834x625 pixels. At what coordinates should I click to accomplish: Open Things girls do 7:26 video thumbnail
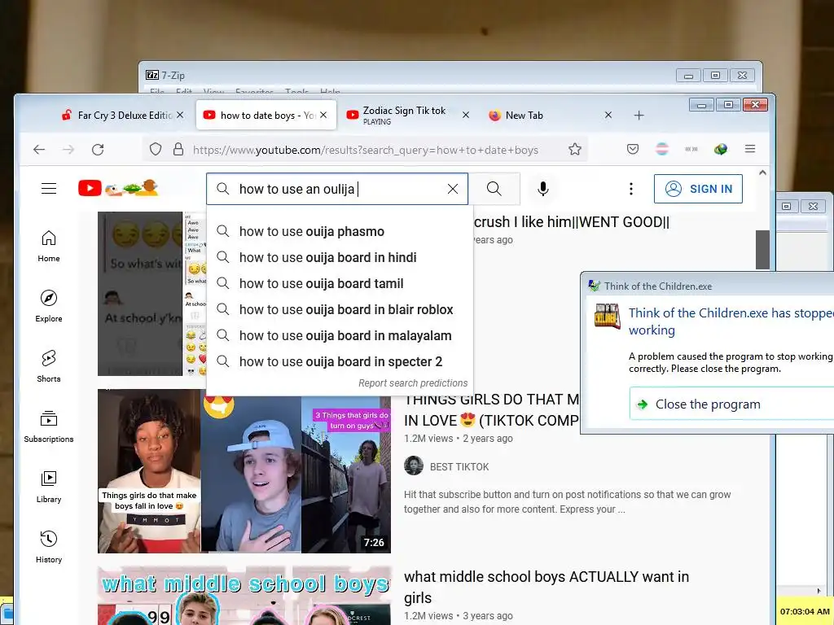[244, 471]
